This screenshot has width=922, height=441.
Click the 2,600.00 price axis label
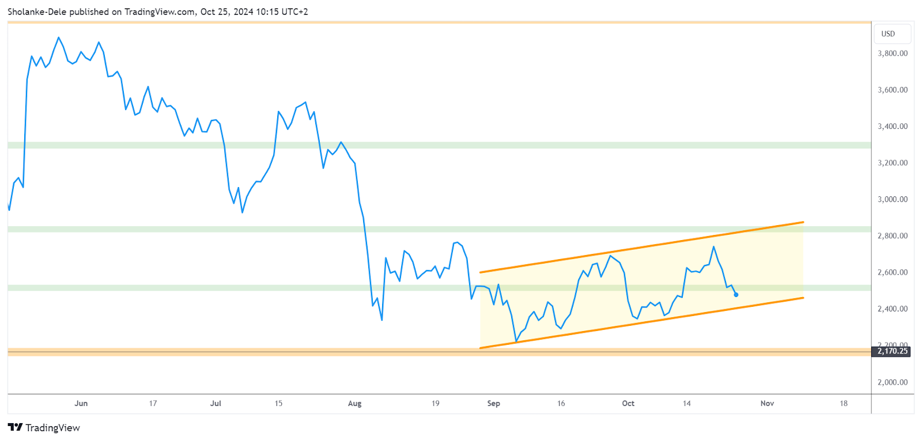tap(893, 272)
